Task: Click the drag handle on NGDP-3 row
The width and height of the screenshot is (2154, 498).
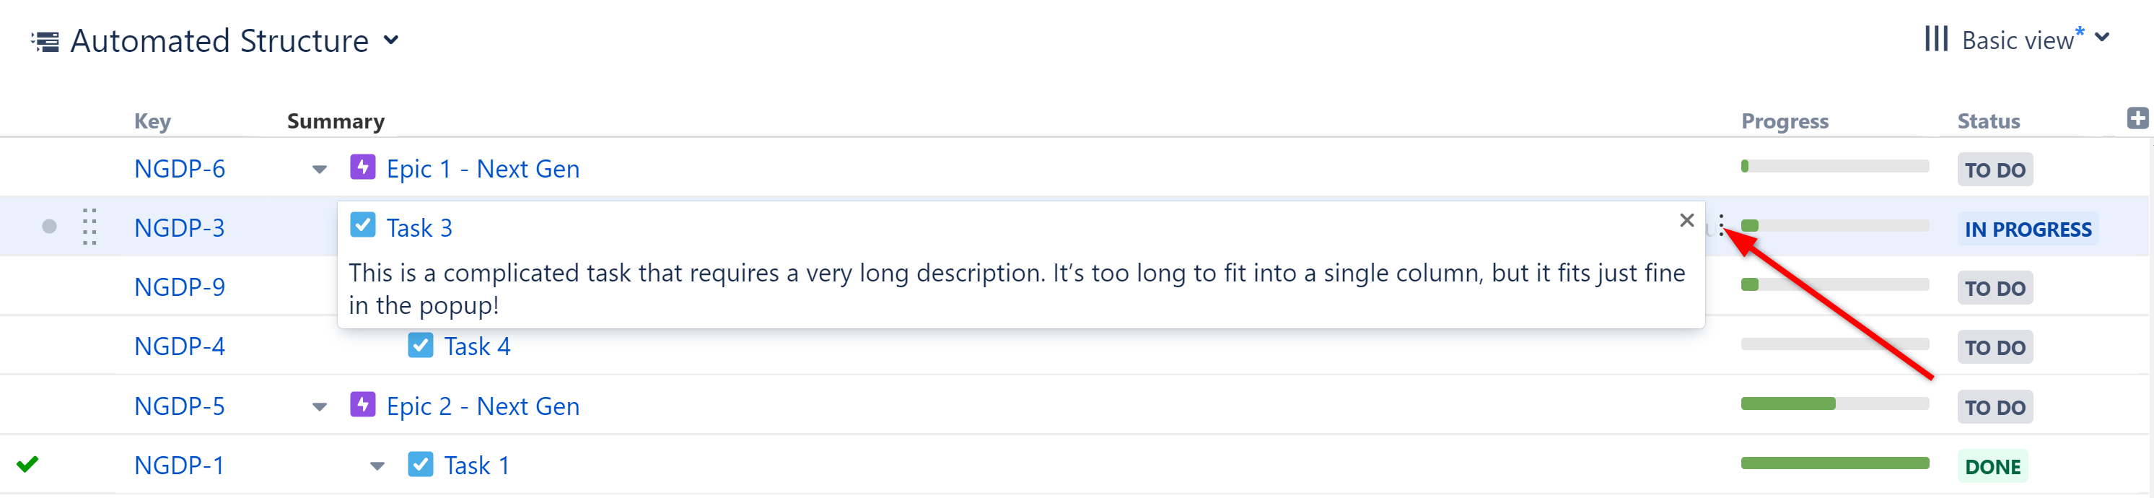Action: tap(89, 227)
